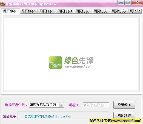Click the tab strip left arrow
143x124 pixels.
[x=136, y=11]
